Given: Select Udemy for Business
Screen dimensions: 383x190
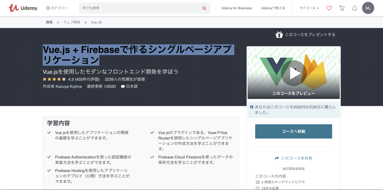Looking at the screenshot, I should click(236, 8).
